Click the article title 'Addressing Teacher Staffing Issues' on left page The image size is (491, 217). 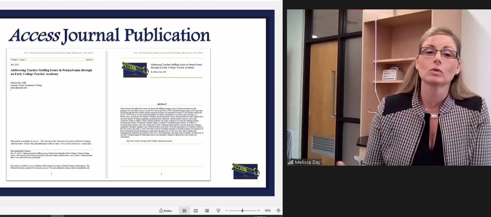coord(51,72)
